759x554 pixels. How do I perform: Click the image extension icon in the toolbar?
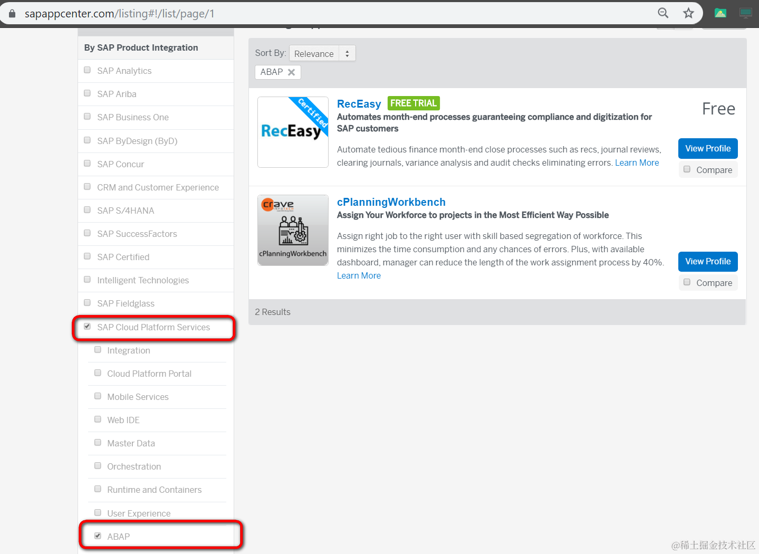[720, 13]
